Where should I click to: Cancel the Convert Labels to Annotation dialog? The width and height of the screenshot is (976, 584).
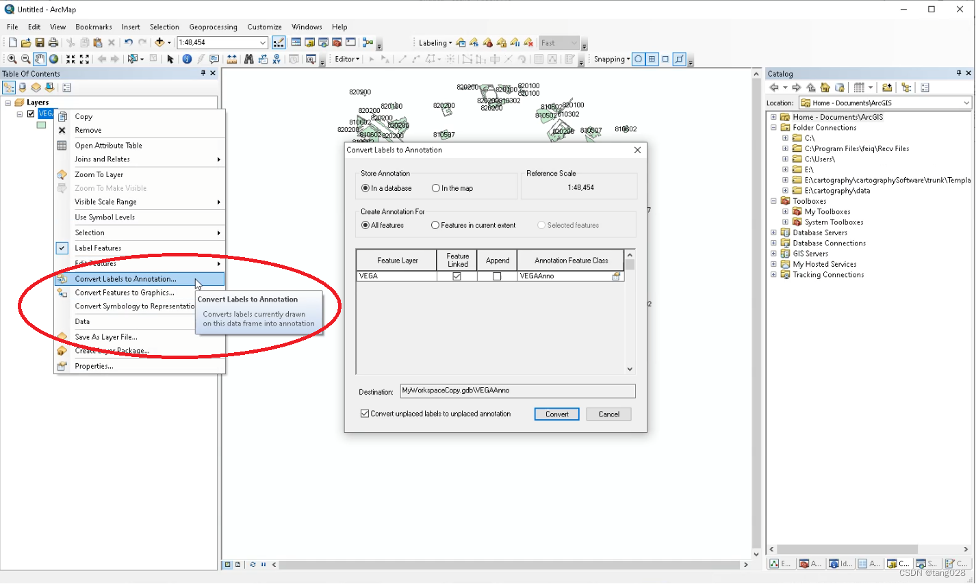pos(608,414)
